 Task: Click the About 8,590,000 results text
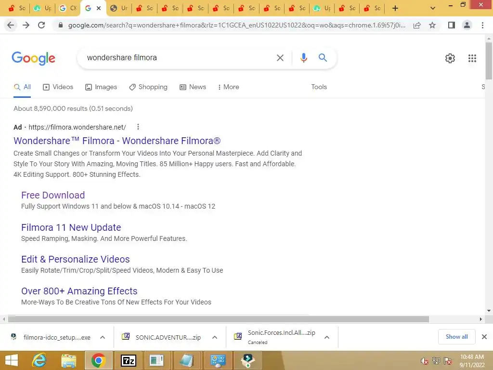(x=73, y=108)
